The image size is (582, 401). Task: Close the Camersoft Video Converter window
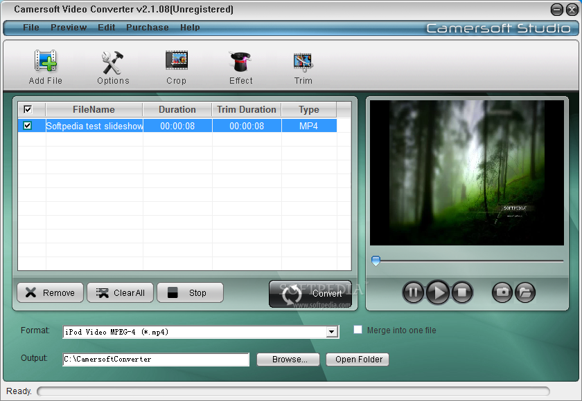[572, 10]
